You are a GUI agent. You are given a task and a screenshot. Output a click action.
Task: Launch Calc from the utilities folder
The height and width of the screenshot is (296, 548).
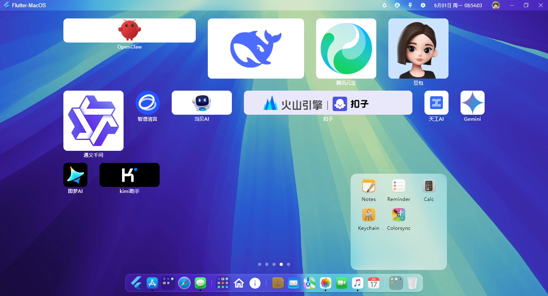click(x=429, y=186)
